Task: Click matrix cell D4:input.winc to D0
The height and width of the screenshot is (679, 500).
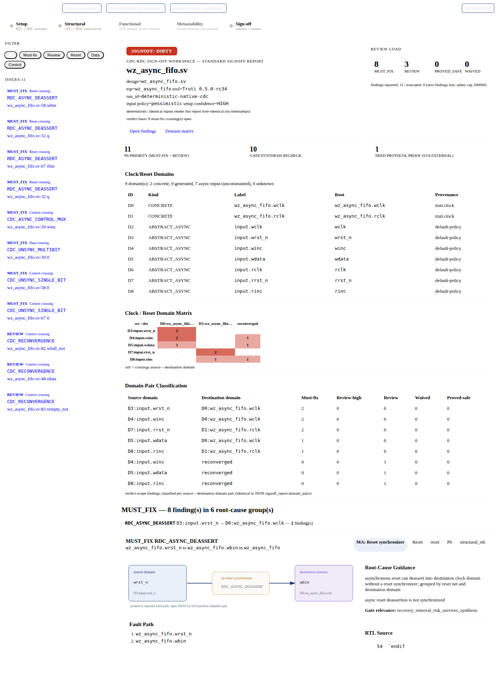Action: pyautogui.click(x=177, y=338)
